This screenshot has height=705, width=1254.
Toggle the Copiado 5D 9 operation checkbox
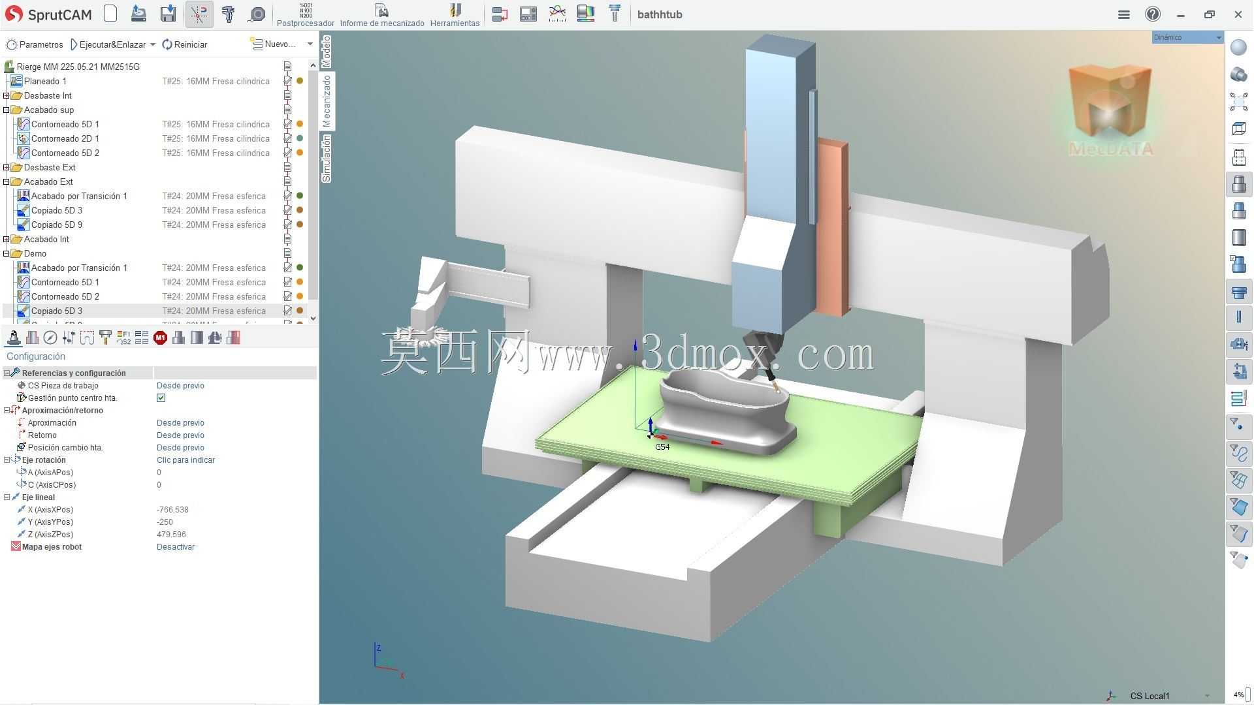287,225
